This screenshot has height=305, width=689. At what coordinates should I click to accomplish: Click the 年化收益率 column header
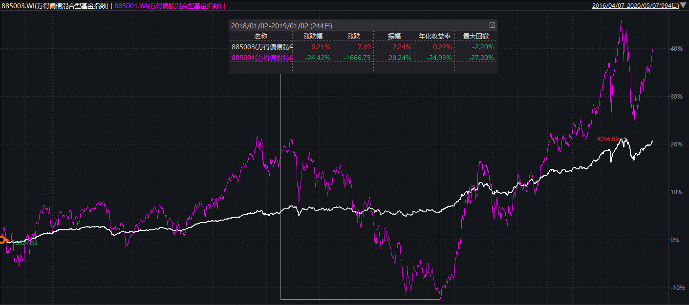(x=434, y=36)
